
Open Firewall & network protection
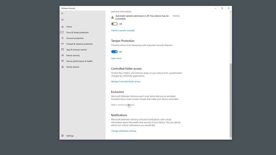pyautogui.click(x=79, y=44)
